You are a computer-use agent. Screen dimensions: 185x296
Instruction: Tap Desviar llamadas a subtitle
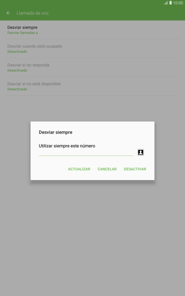pyautogui.click(x=23, y=33)
